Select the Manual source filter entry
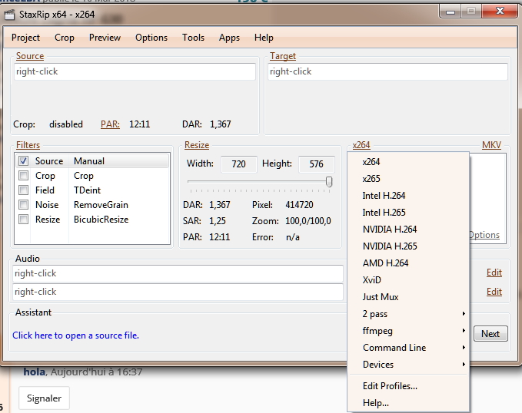522x413 pixels. tap(89, 161)
